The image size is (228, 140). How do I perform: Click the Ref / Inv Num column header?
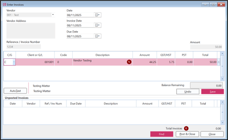click(x=53, y=104)
